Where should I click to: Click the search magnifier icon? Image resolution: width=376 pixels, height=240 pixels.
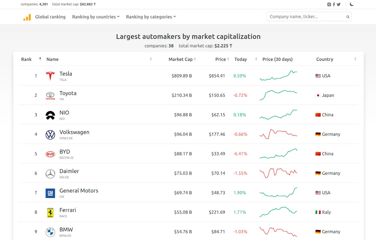coord(347,16)
